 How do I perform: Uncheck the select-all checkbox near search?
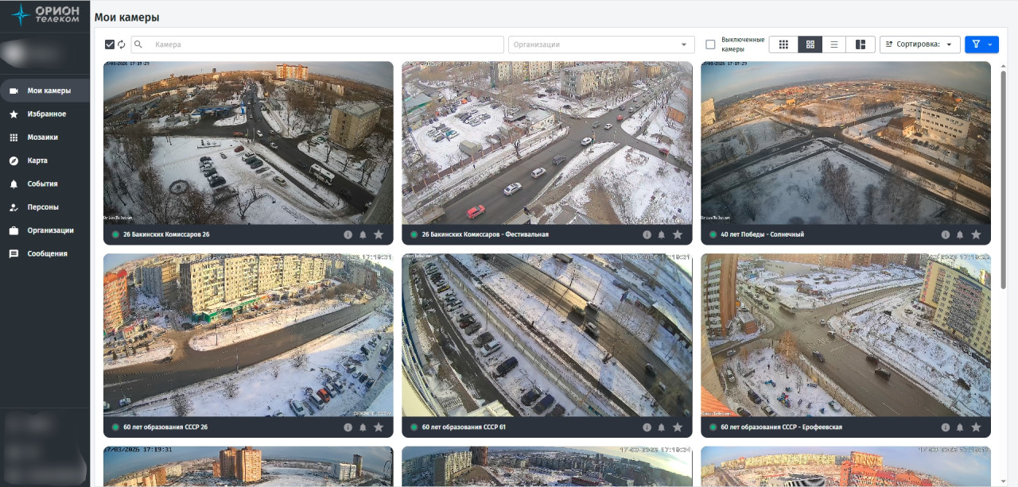[x=110, y=44]
